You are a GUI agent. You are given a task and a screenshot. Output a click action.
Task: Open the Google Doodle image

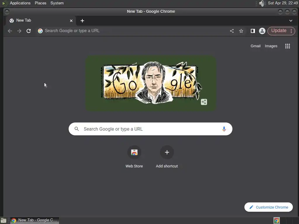coord(151,83)
